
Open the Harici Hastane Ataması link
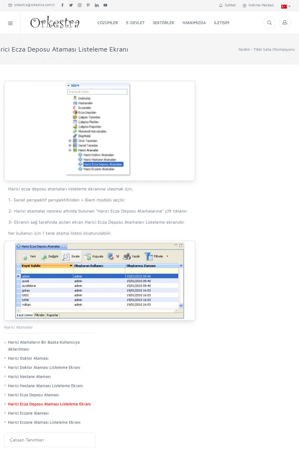(x=29, y=377)
